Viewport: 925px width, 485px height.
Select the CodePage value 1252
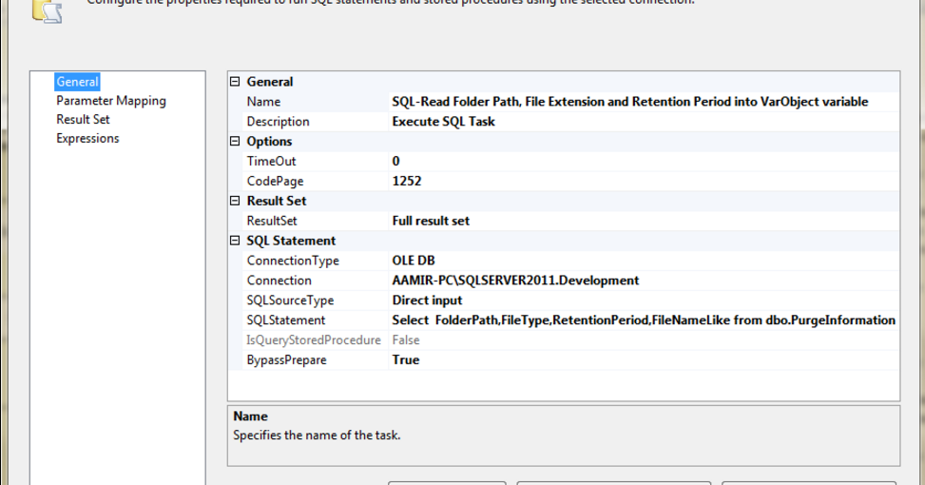coord(645,181)
